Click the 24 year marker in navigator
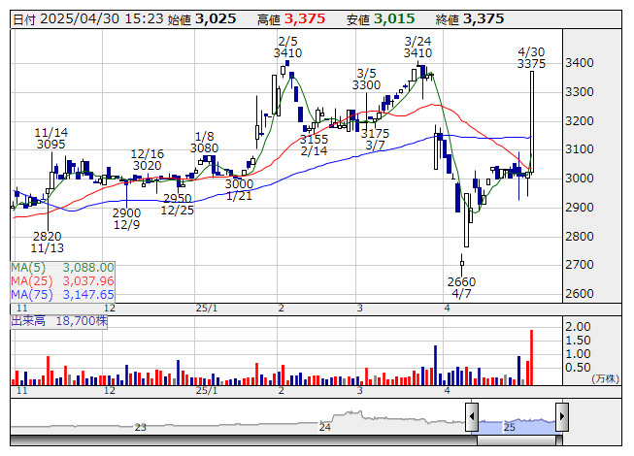The image size is (634, 456). coord(325,427)
